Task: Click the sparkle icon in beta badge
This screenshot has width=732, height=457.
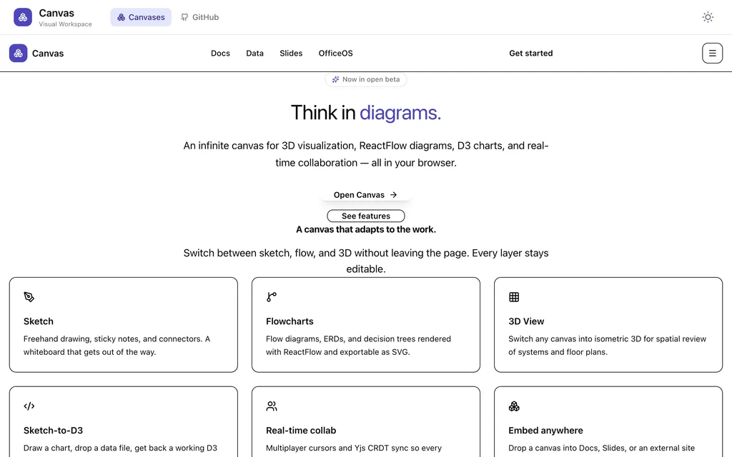Action: point(335,79)
